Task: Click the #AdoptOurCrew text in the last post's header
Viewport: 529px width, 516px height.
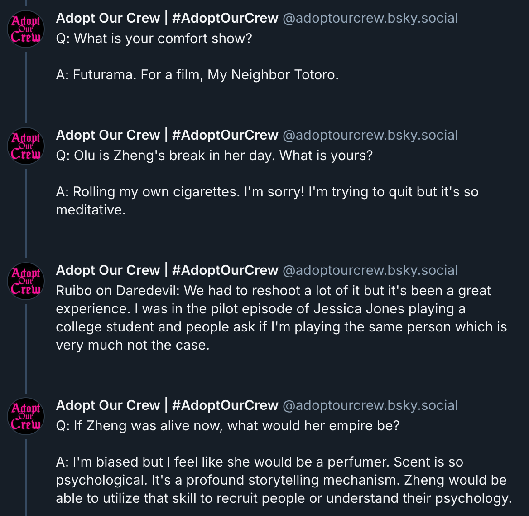Action: tap(225, 405)
